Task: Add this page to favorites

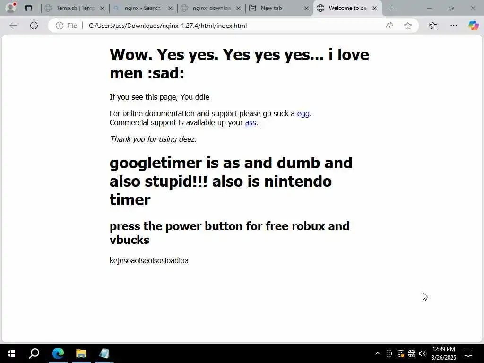Action: [408, 26]
